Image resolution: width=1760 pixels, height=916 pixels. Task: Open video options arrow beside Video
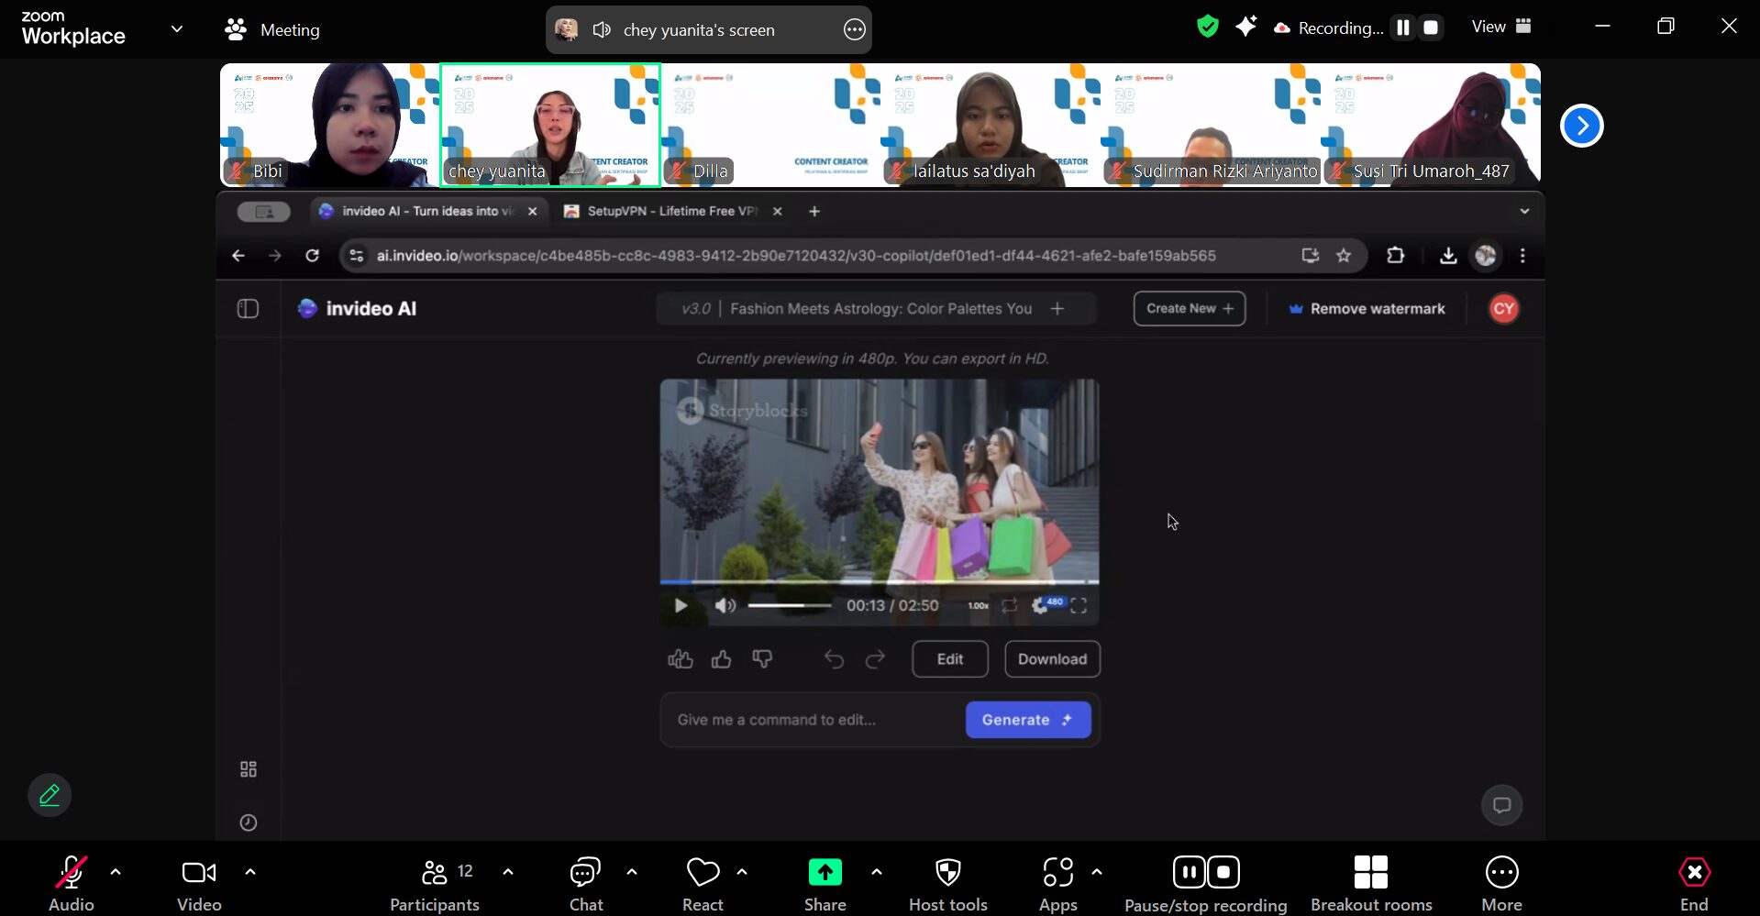250,872
